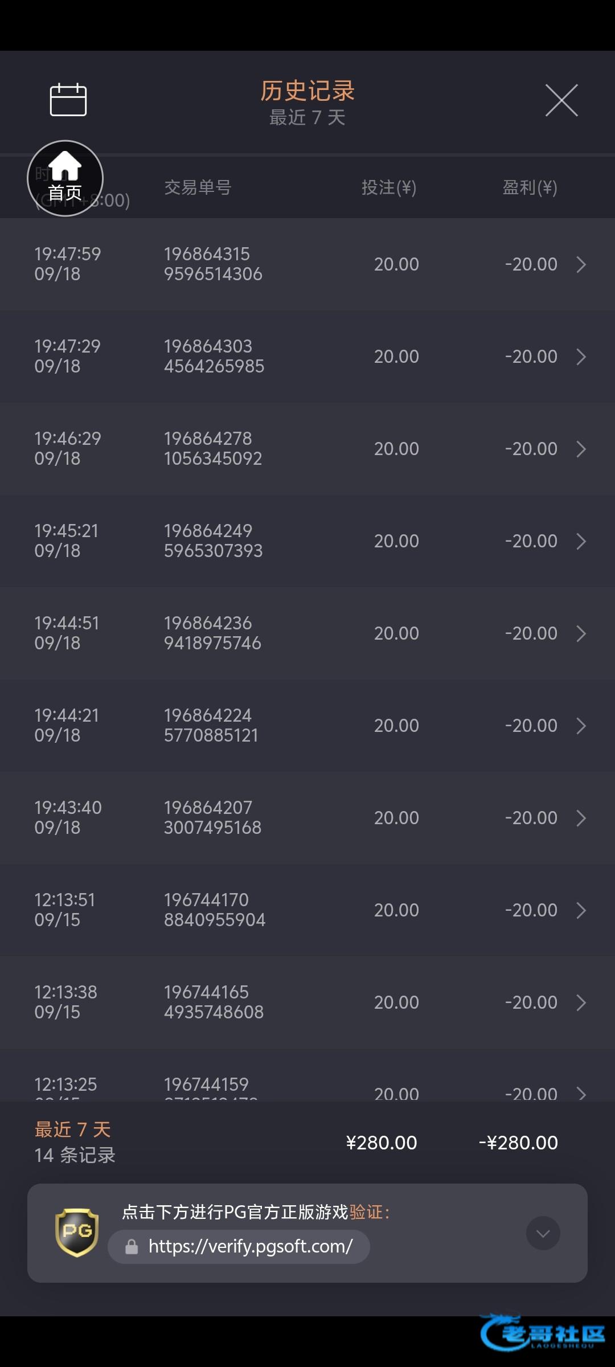Click the lock icon beside verify URL
This screenshot has height=1367, width=615.
click(132, 1247)
